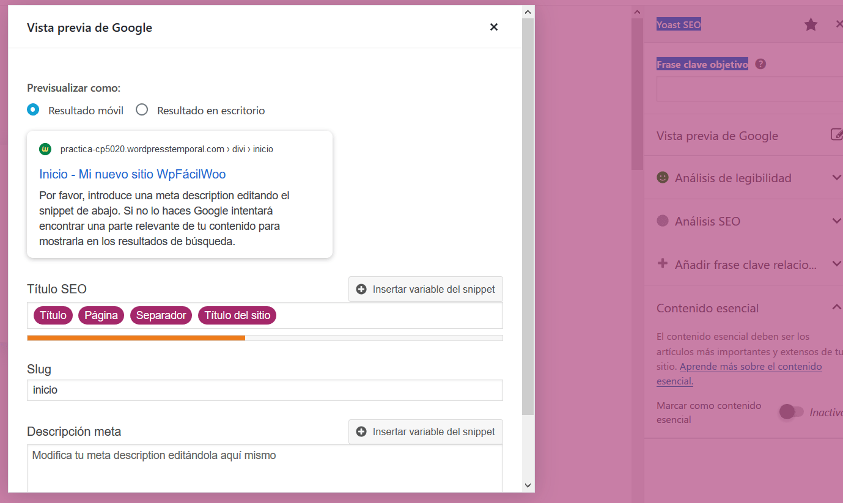Select Resultado móvil radio button
This screenshot has height=503, width=843.
(33, 109)
